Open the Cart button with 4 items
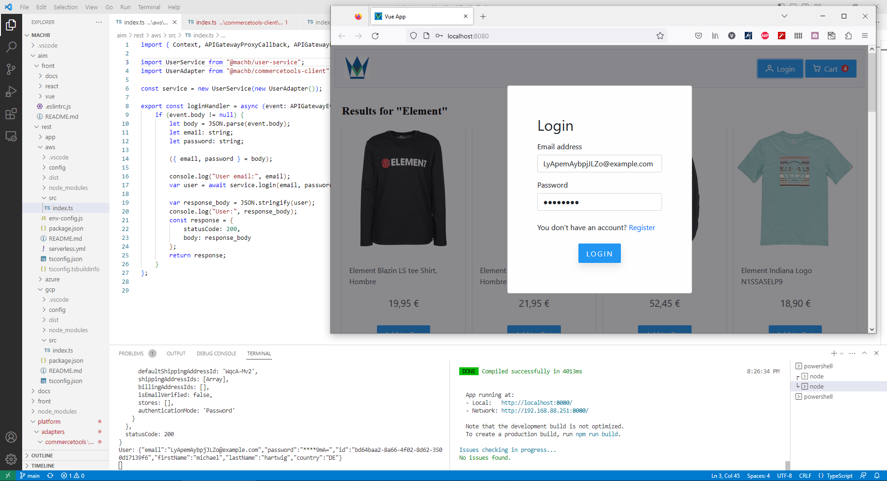This screenshot has width=887, height=481. pos(831,69)
